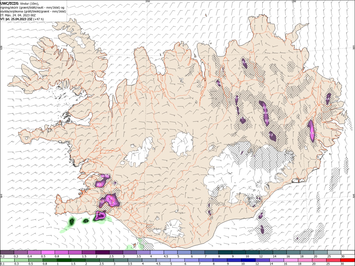Image resolution: width=355 pixels, height=266 pixels.
Task: Click the 0.1 label under bottom legend
Action: click(x=2, y=264)
